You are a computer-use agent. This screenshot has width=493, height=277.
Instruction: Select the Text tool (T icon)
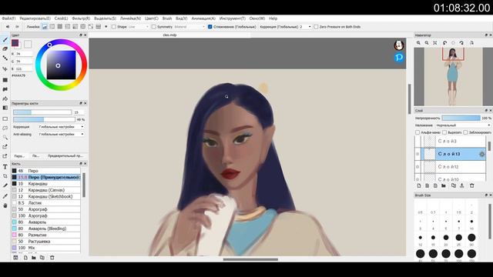(5, 167)
